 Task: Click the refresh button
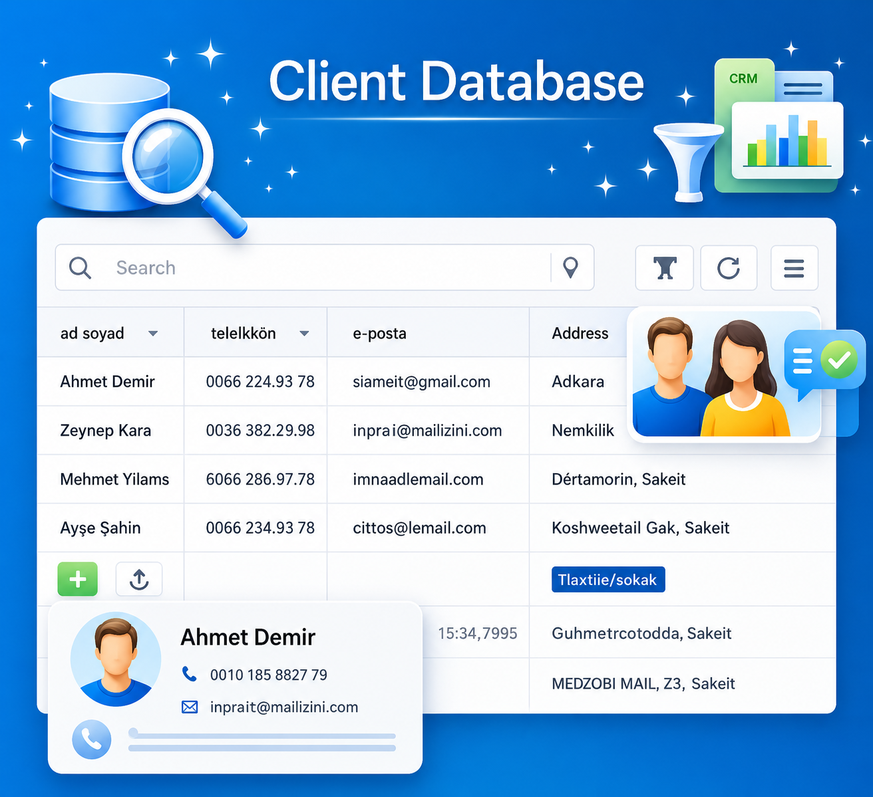pos(729,268)
